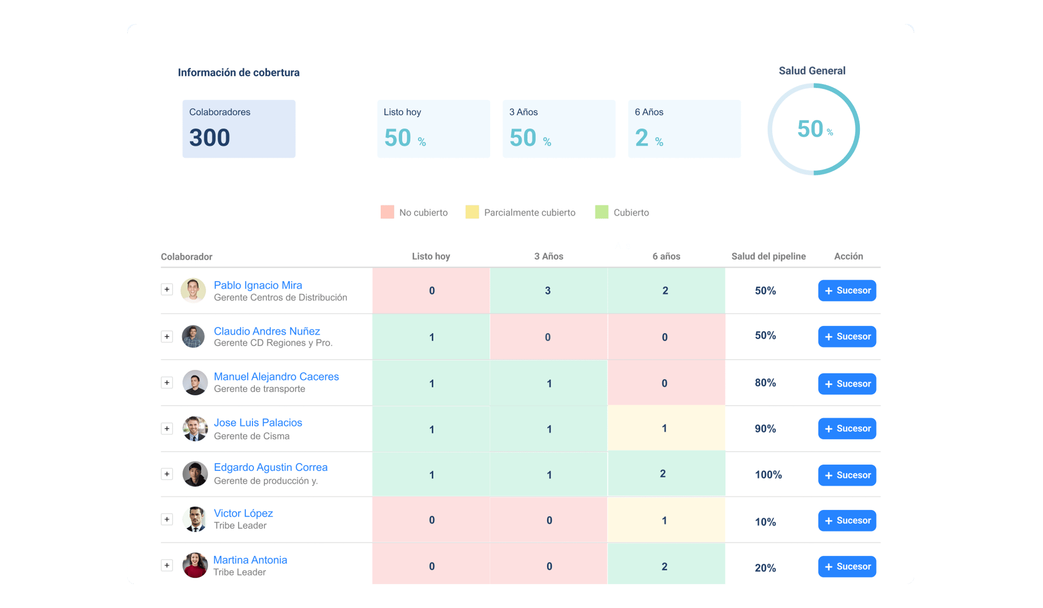Click the green Cubierto legend swatch
This screenshot has width=1043, height=608.
(601, 212)
